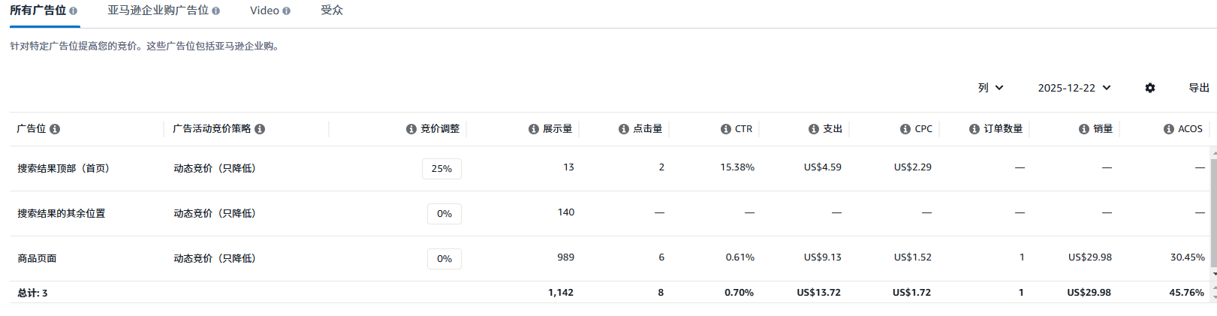Edit the 25% bid adjustment for 搜索结果顶部
Image resolution: width=1217 pixels, height=316 pixels.
click(441, 169)
